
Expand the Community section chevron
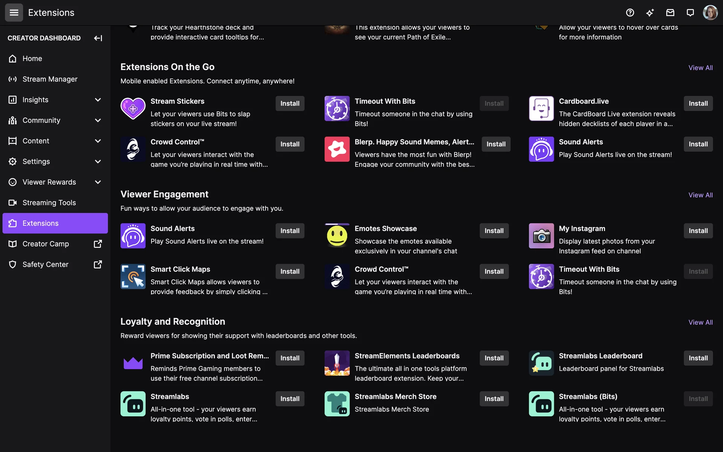[x=98, y=120]
